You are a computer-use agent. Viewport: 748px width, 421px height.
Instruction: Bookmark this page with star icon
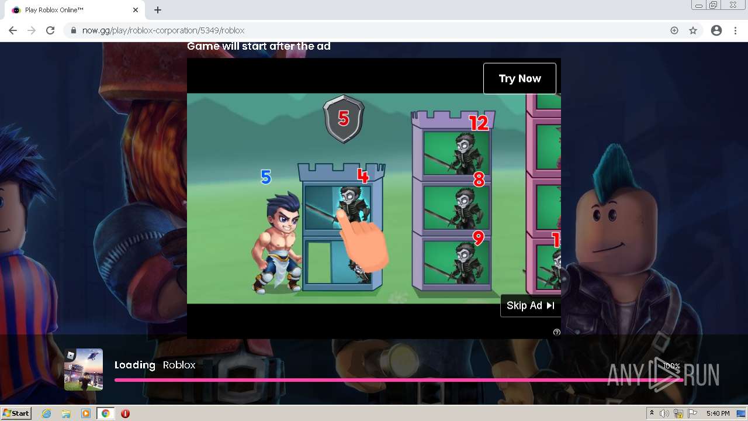[693, 30]
